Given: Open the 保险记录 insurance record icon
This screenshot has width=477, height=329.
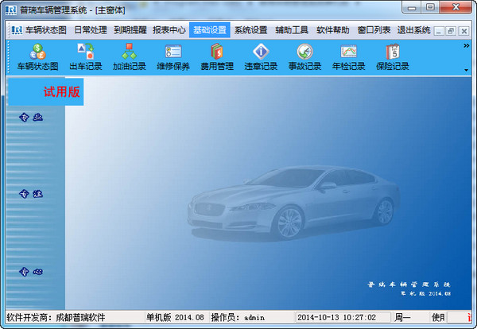Looking at the screenshot, I should [x=392, y=57].
